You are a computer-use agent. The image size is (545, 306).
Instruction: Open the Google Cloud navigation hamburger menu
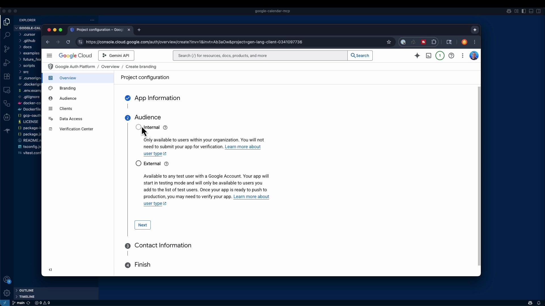pyautogui.click(x=49, y=56)
